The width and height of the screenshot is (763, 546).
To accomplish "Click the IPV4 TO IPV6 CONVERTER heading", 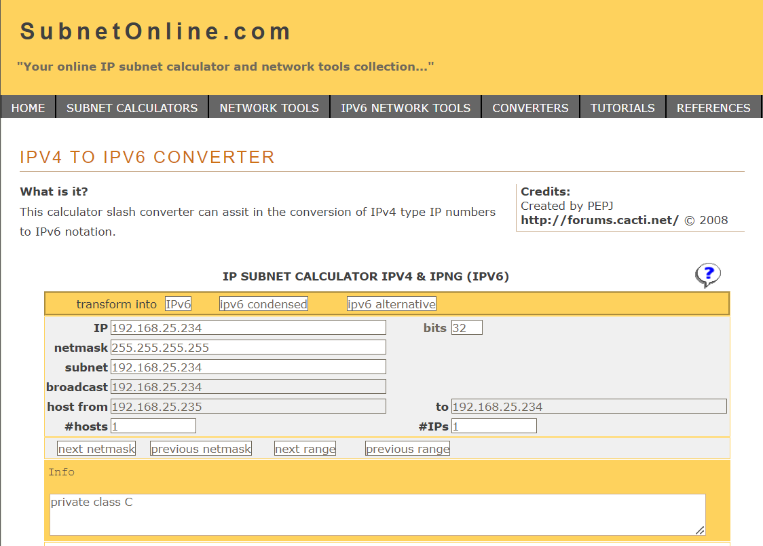I will (x=147, y=157).
